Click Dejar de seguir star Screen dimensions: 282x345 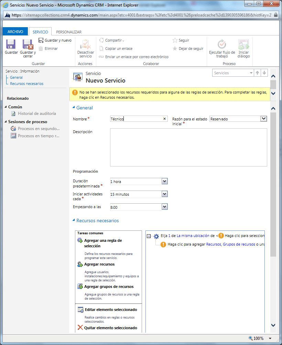click(x=175, y=48)
